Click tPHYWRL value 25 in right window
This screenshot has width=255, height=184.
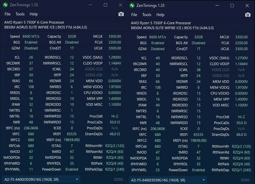click(158, 170)
